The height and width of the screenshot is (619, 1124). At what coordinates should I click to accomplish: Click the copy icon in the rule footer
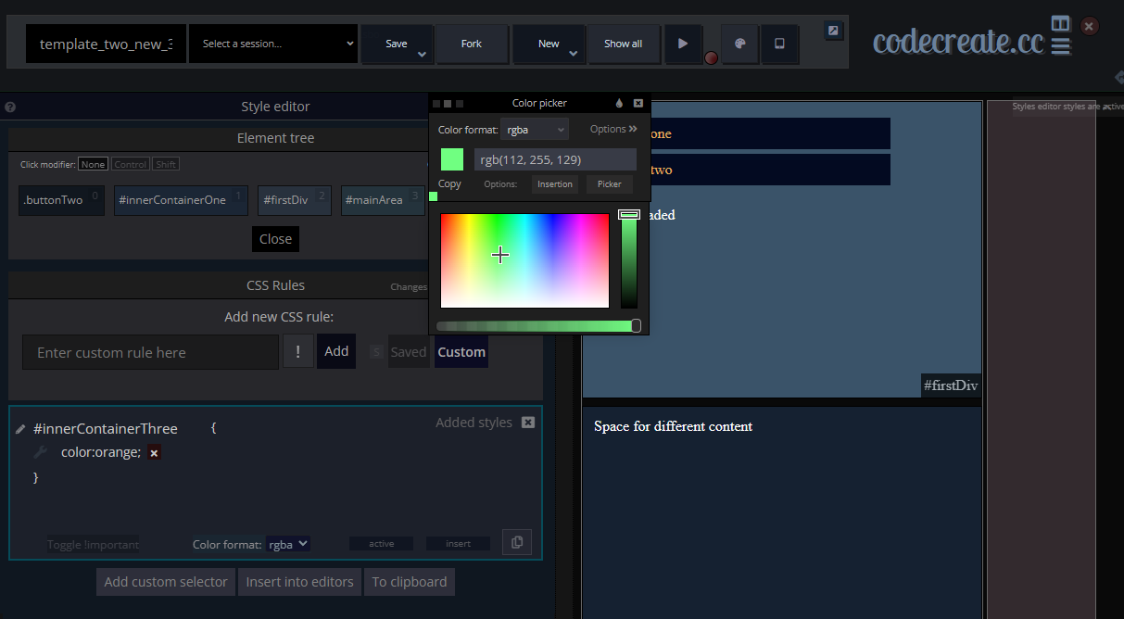pyautogui.click(x=517, y=542)
